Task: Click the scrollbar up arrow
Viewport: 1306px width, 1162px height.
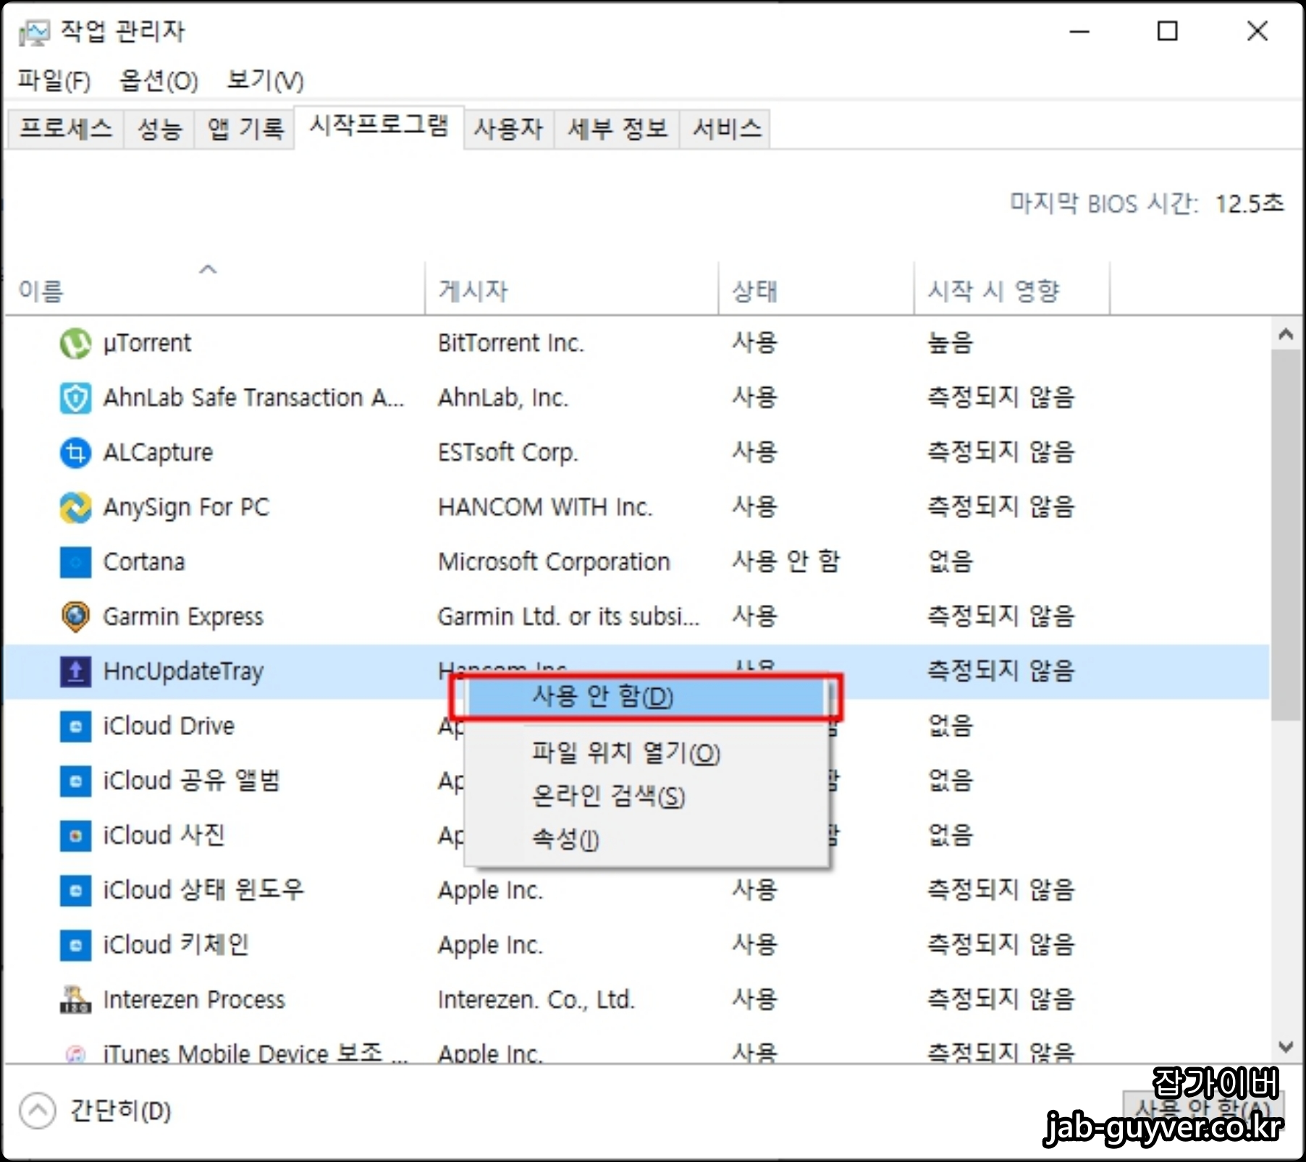Action: coord(1286,334)
